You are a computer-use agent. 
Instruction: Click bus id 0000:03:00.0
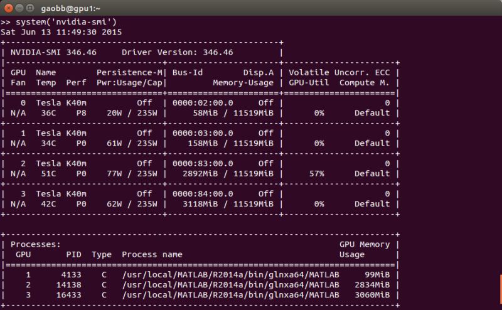[203, 133]
